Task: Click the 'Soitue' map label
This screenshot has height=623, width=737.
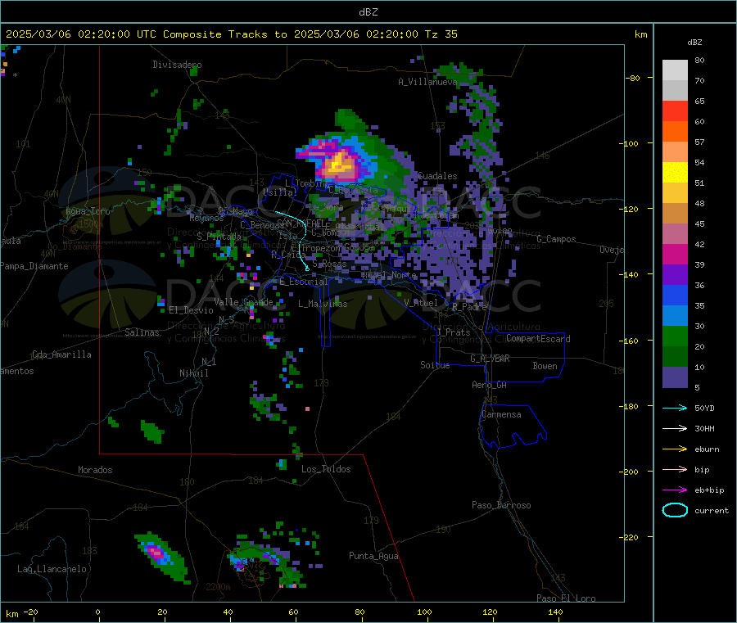Action: pos(435,365)
